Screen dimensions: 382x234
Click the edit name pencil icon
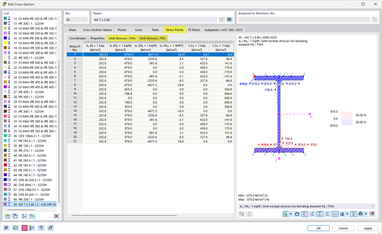coord(222,20)
